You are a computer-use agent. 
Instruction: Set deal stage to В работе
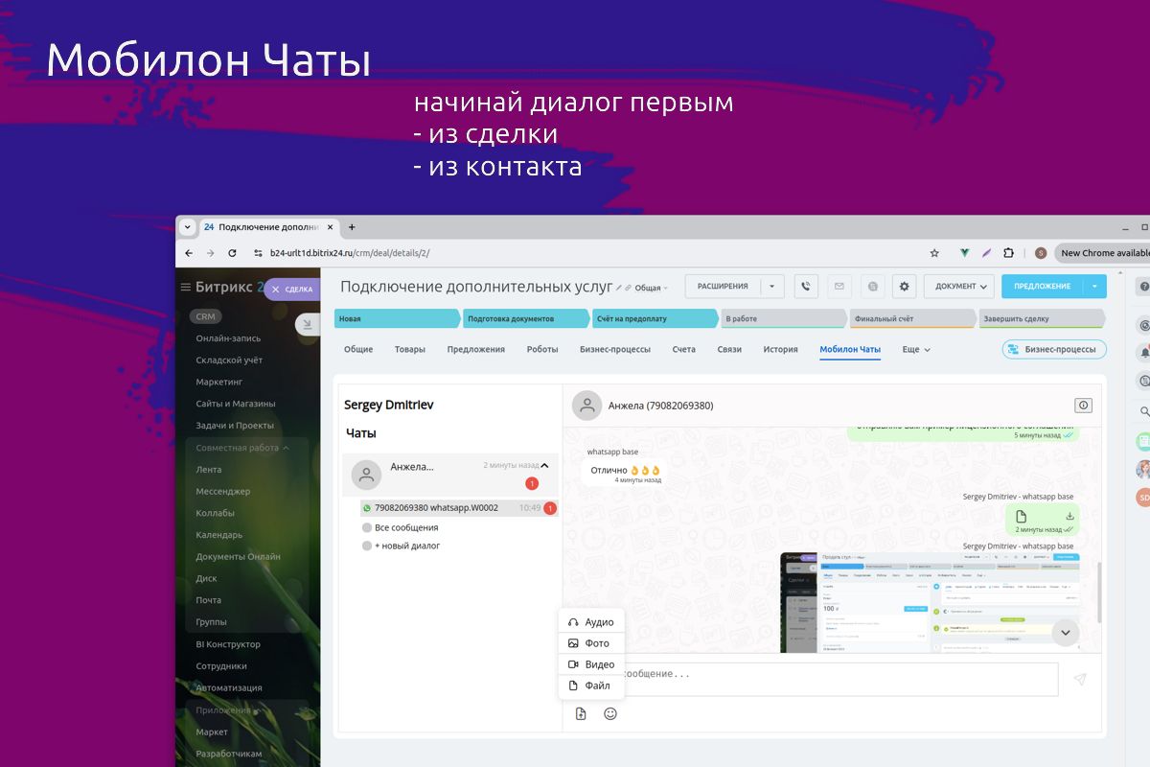[x=784, y=318]
